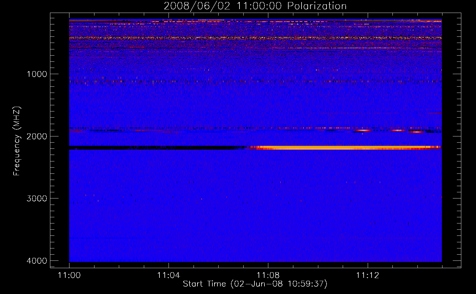Viewport: 476px width, 294px height.
Task: Click the 1000 frequency tick label
Action: point(37,74)
